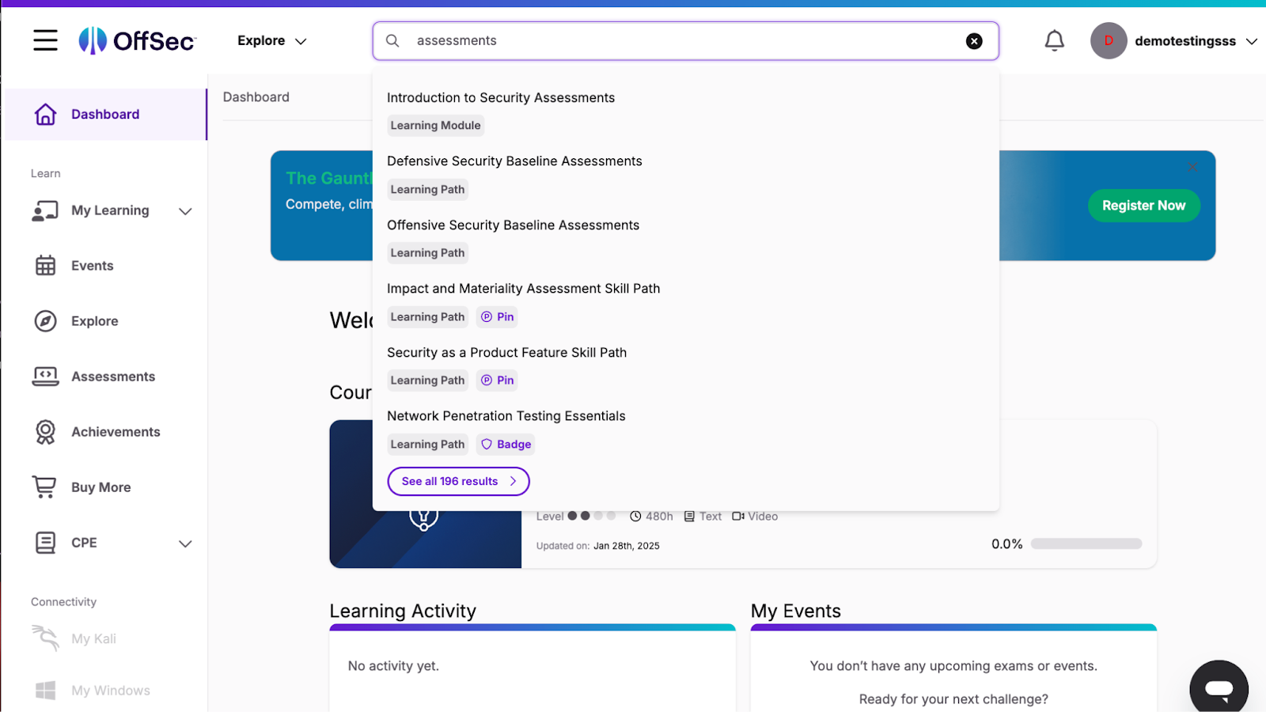Click the Buy More cart icon
1266x712 pixels.
coord(45,487)
